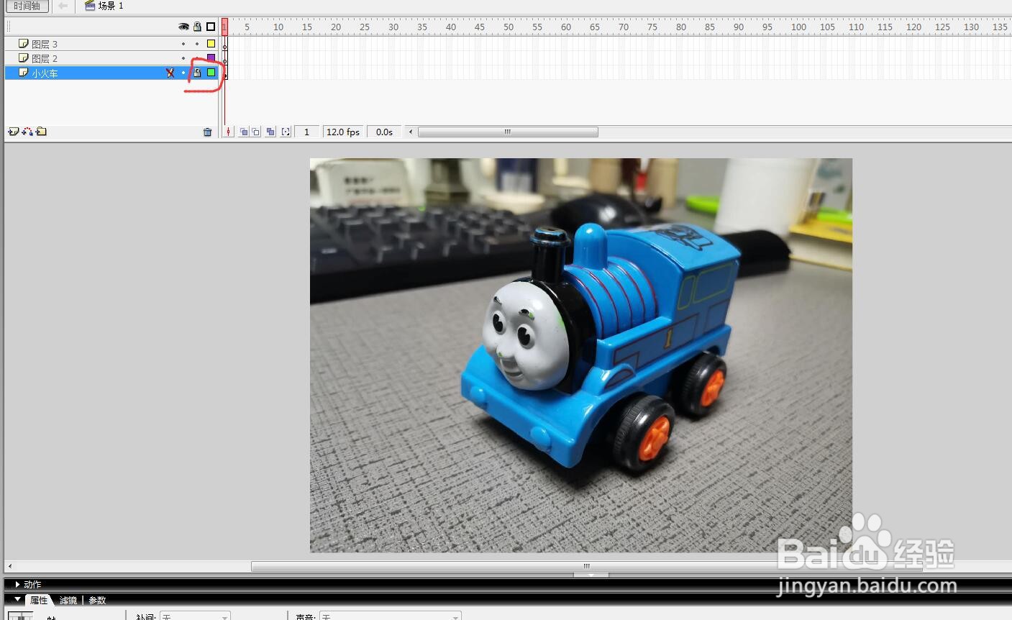Image resolution: width=1012 pixels, height=620 pixels.
Task: Click the timeline scroll left arrow
Action: [x=411, y=132]
